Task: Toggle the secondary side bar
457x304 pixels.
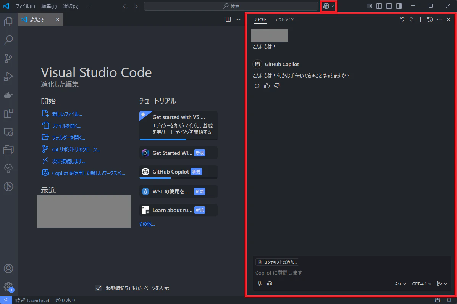Action: [x=399, y=6]
